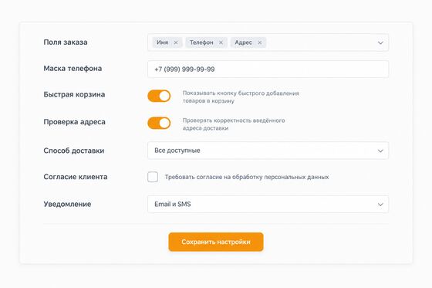
Task: Click the Согласие клиента label
Action: click(76, 177)
